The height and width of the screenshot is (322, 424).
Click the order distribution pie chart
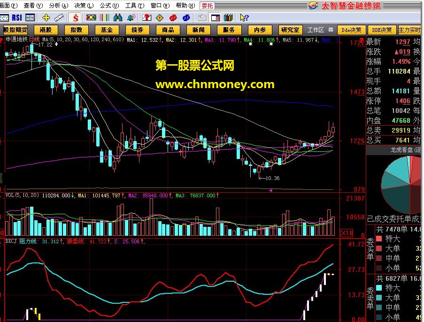click(401, 185)
